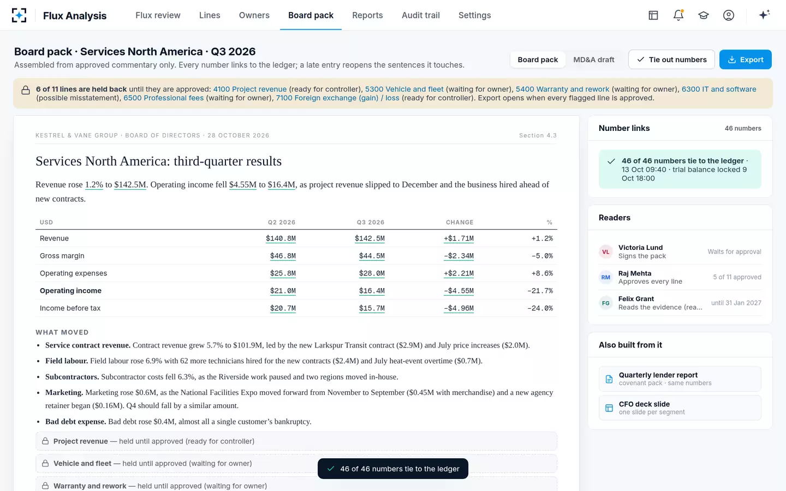The width and height of the screenshot is (786, 491).
Task: Click Victoria Lund's VL avatar
Action: coord(606,252)
